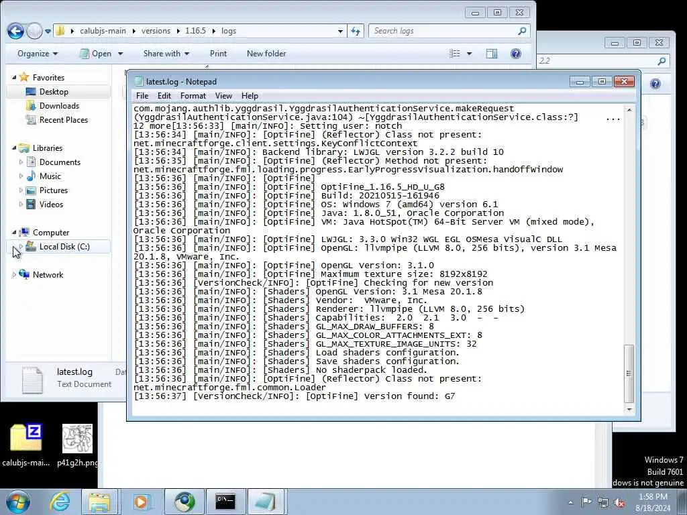
Task: Show hidden tray icons arrow
Action: pos(570,502)
